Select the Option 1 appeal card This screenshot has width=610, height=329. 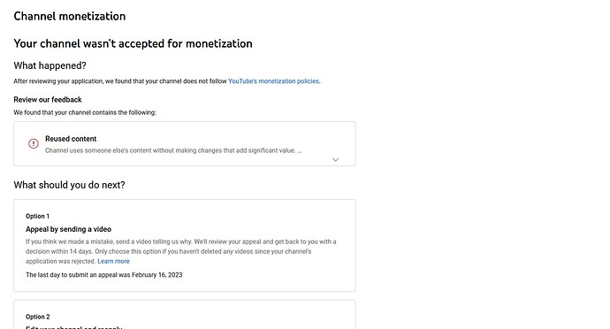[x=185, y=245]
